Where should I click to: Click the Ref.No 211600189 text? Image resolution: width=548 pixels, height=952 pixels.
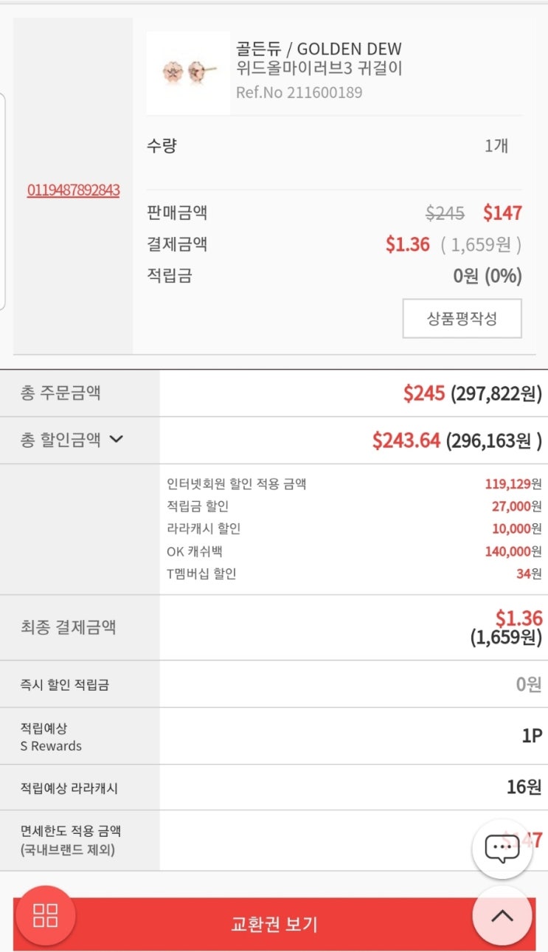299,92
